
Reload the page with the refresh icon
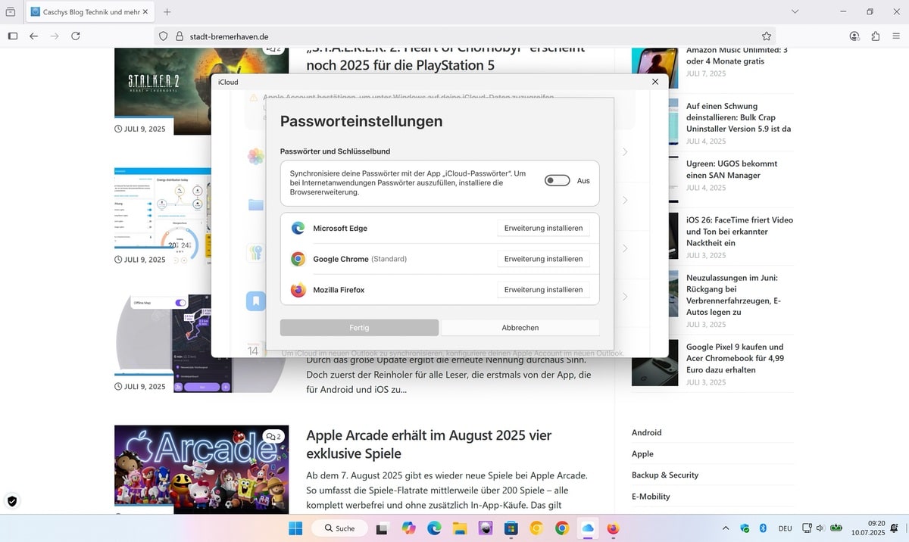(76, 36)
